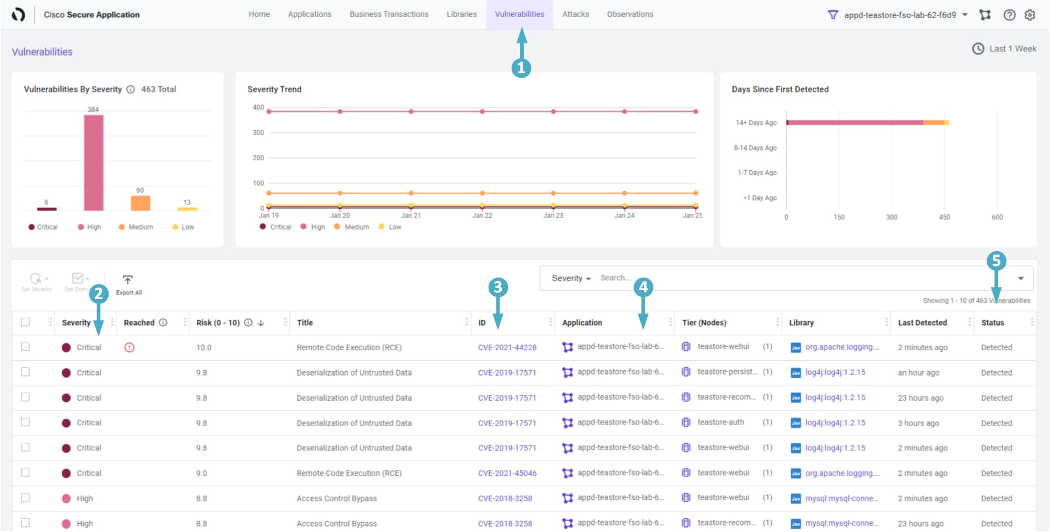Screen dimensions: 1050x532
Task: Expand the search bar dropdown arrow
Action: pyautogui.click(x=1021, y=279)
